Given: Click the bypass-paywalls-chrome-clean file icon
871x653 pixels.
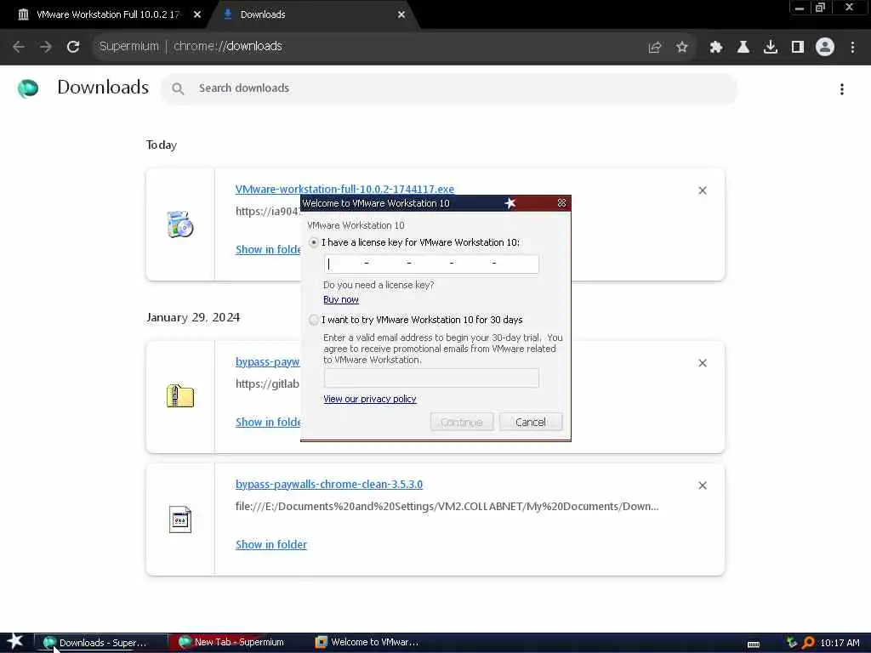Looking at the screenshot, I should coord(180,520).
